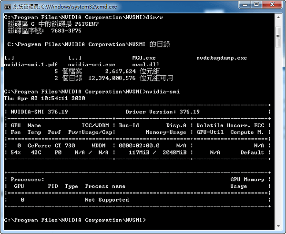Click the timestamp Thu Apr 02 10:54:11 2020
Viewport: 286px width, 234px height.
click(x=44, y=98)
